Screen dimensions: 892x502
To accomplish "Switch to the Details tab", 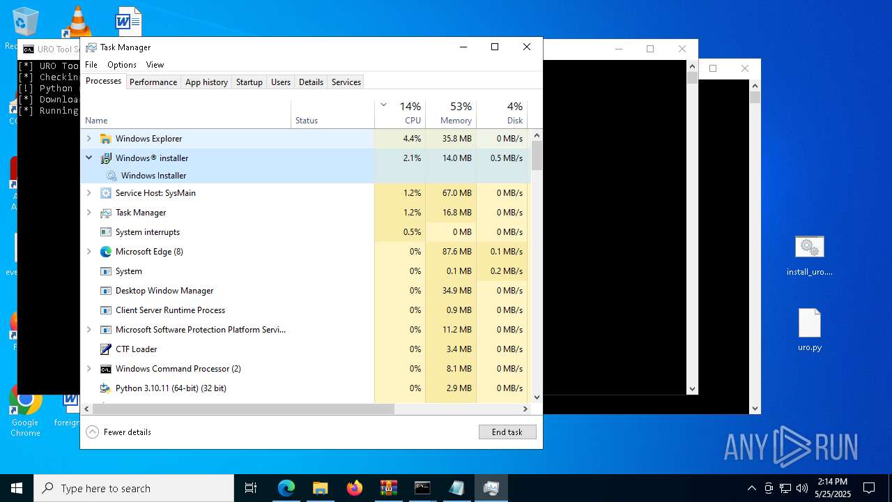I will point(311,82).
